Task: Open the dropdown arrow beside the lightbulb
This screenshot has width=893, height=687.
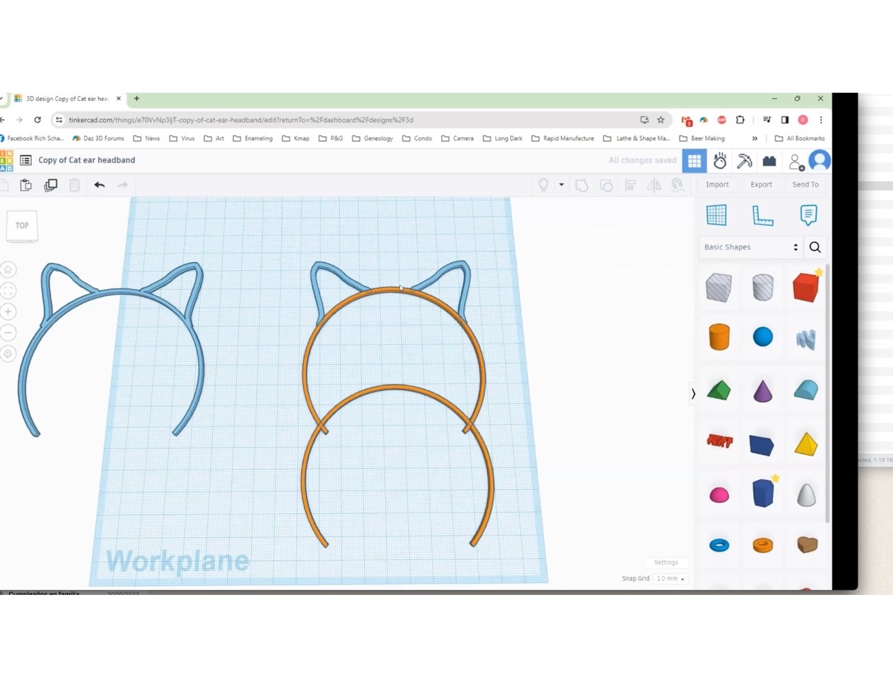Action: [x=561, y=185]
